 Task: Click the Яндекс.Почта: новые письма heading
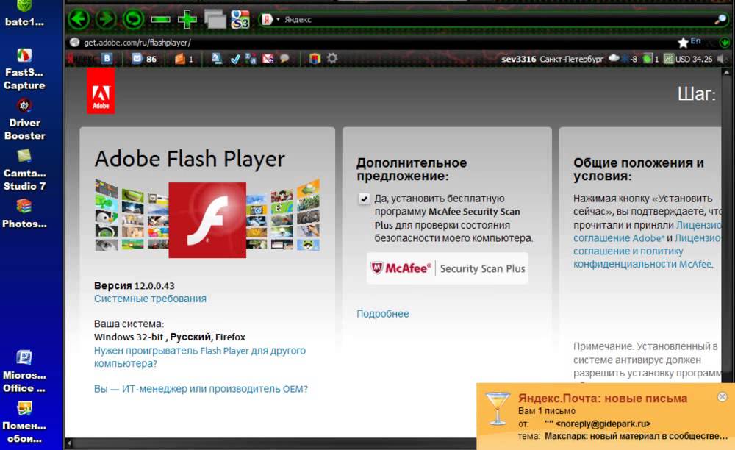[603, 399]
